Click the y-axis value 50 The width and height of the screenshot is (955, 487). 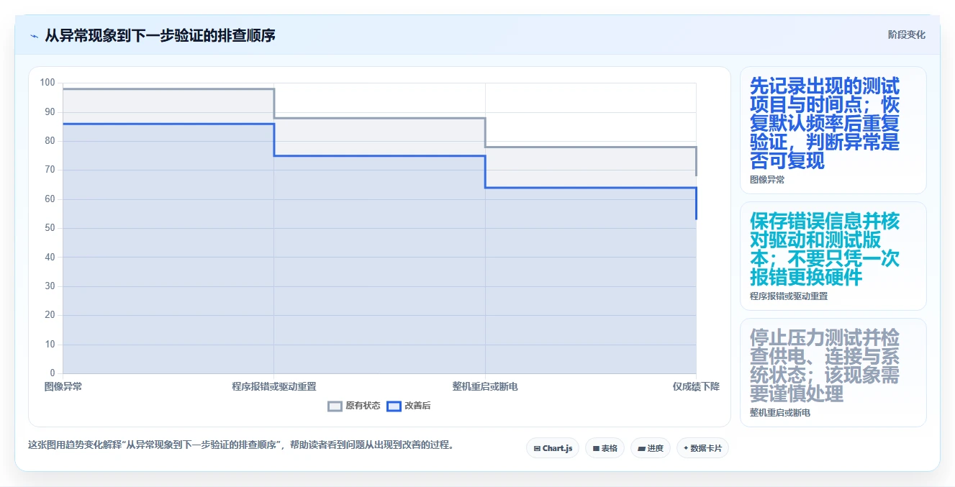(x=50, y=228)
